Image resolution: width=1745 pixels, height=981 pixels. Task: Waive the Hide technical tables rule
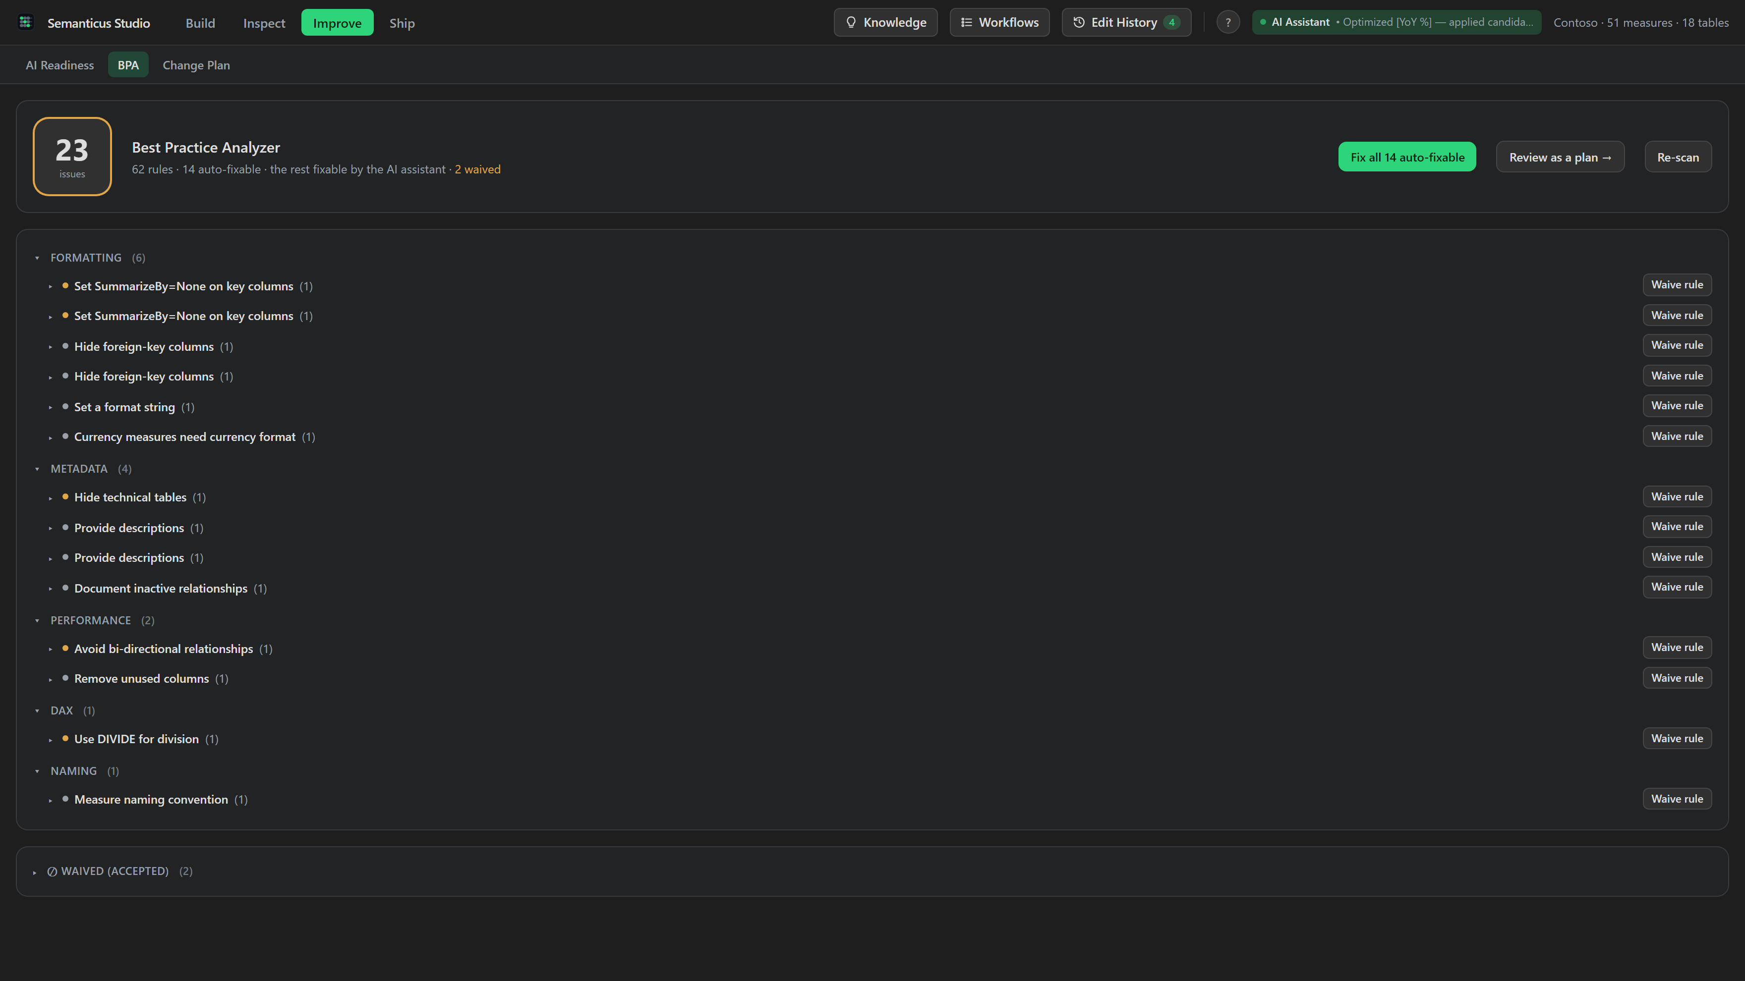pyautogui.click(x=1677, y=496)
